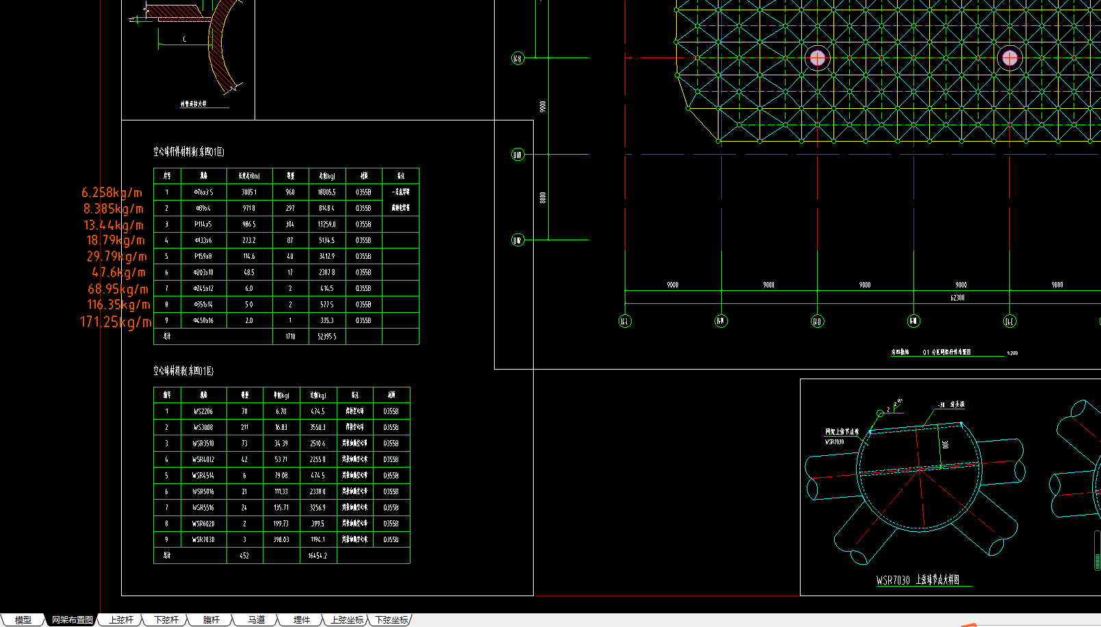Click the 8000 vertical dimension text
The image size is (1101, 627).
tap(543, 197)
